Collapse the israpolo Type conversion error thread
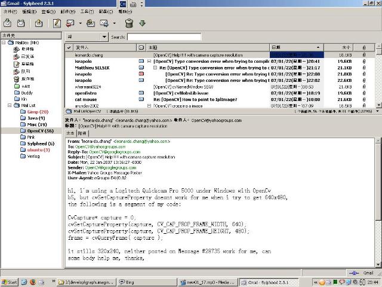382x287 pixels. [149, 61]
